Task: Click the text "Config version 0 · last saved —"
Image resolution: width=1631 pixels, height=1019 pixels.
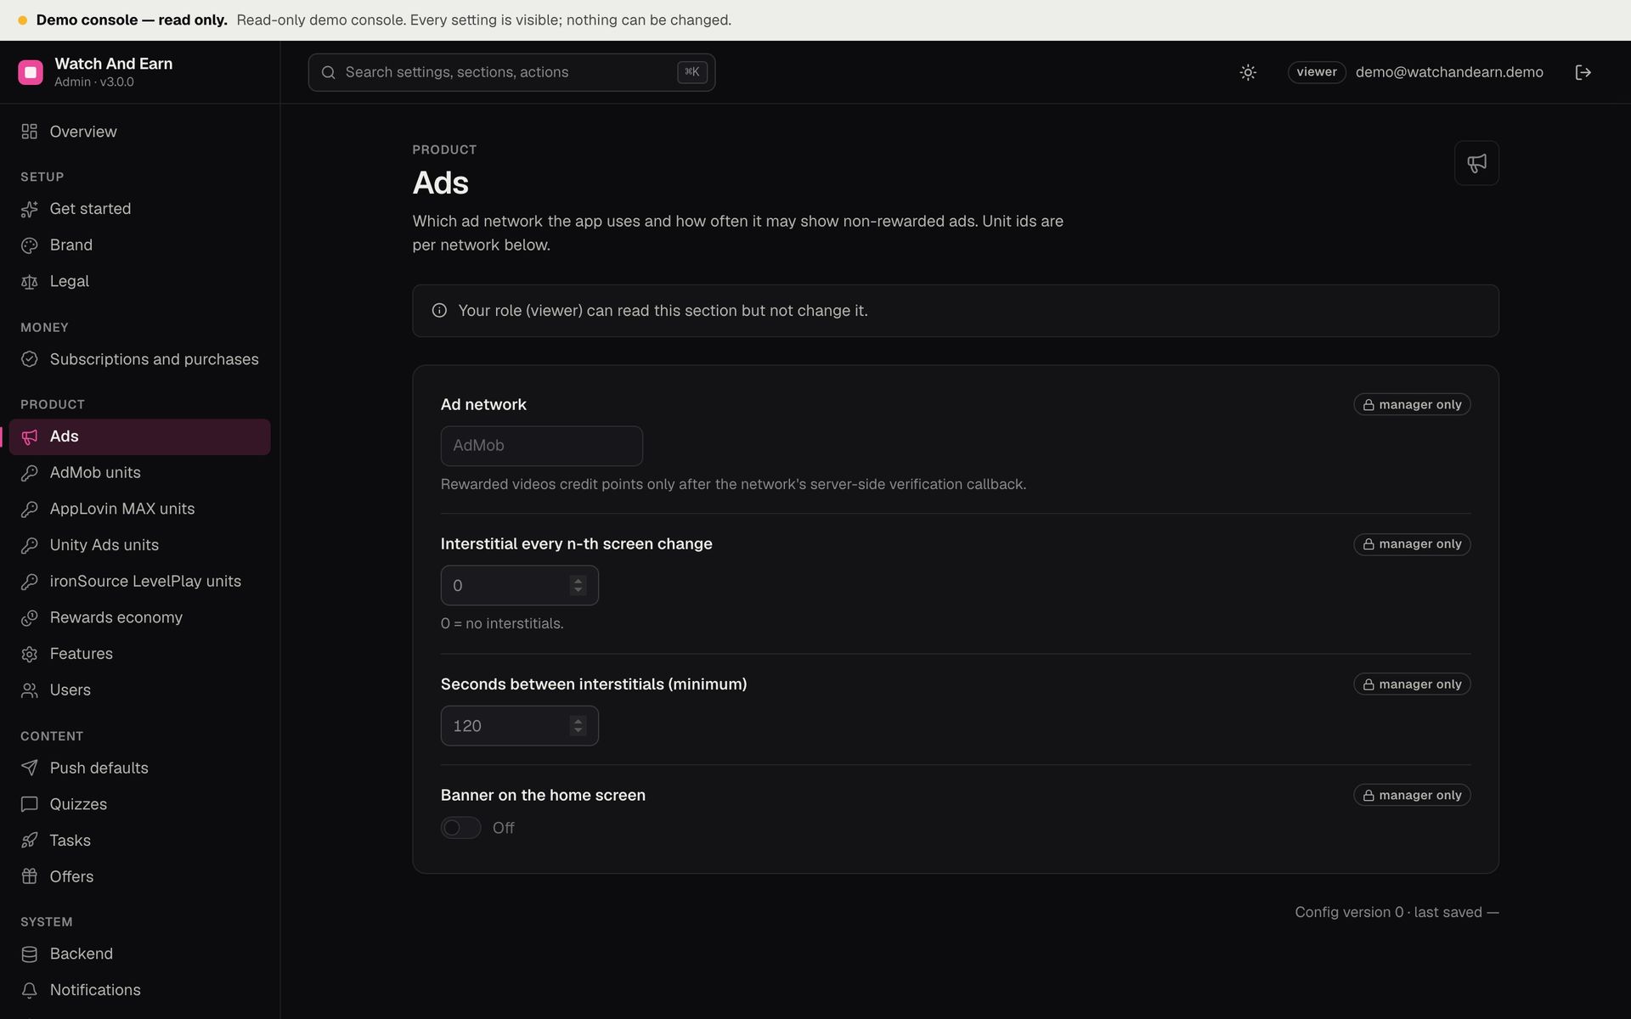Action: pos(1397,912)
